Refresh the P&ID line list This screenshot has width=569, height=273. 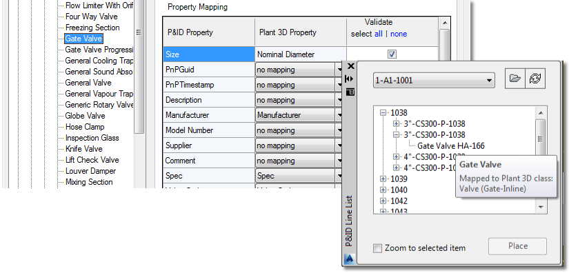535,79
